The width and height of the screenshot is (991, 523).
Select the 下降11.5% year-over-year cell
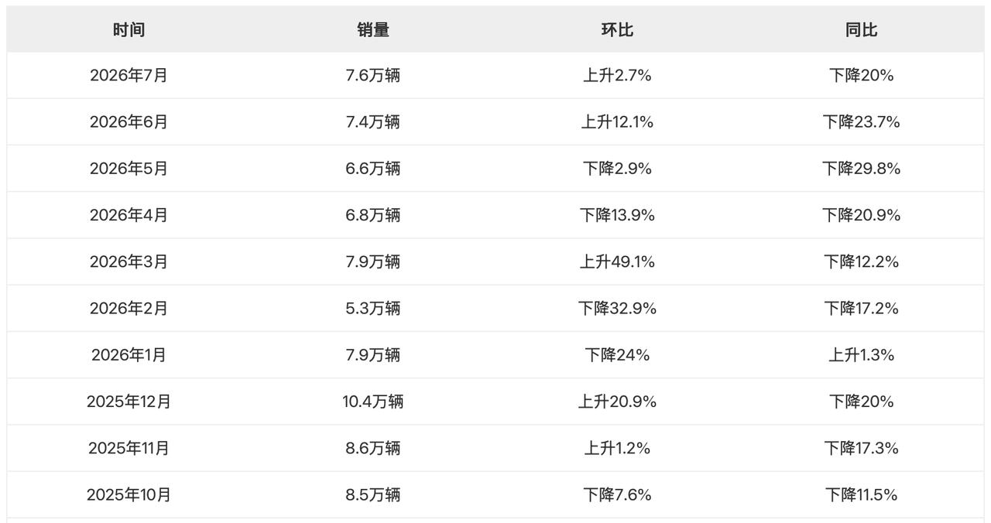coord(862,494)
